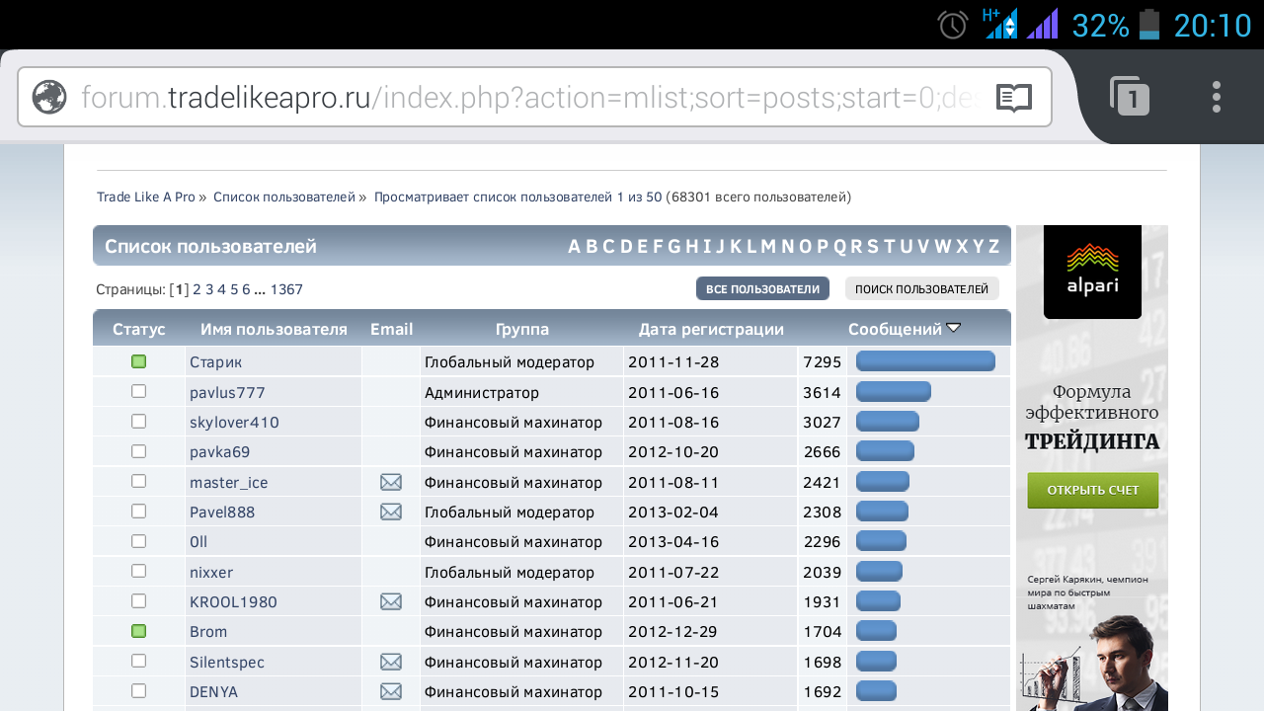Email user KROOL1980 via envelope icon
The width and height of the screenshot is (1264, 711).
pyautogui.click(x=391, y=601)
